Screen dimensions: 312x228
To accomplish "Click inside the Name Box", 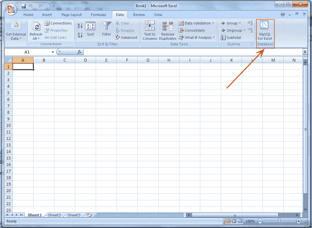I will (x=28, y=52).
